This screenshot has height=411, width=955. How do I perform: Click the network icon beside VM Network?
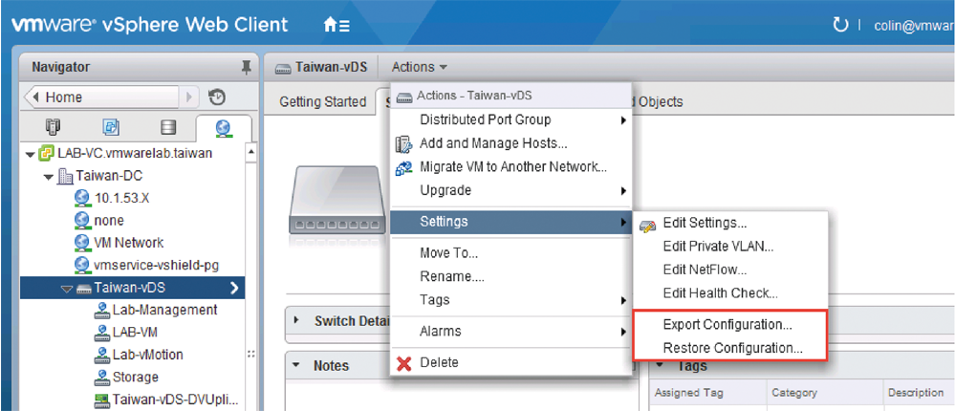(82, 243)
